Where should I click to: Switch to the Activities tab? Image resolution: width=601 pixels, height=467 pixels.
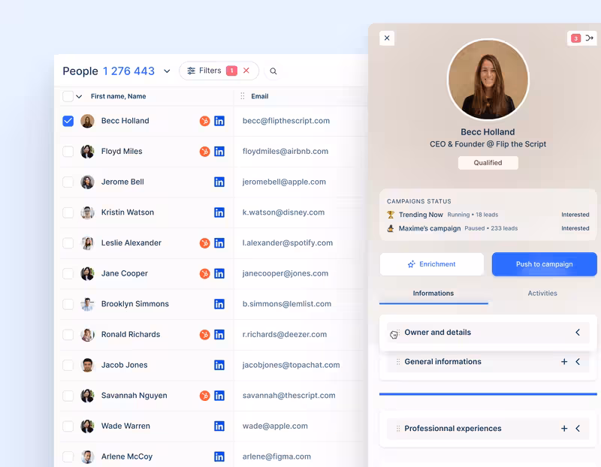coord(542,294)
